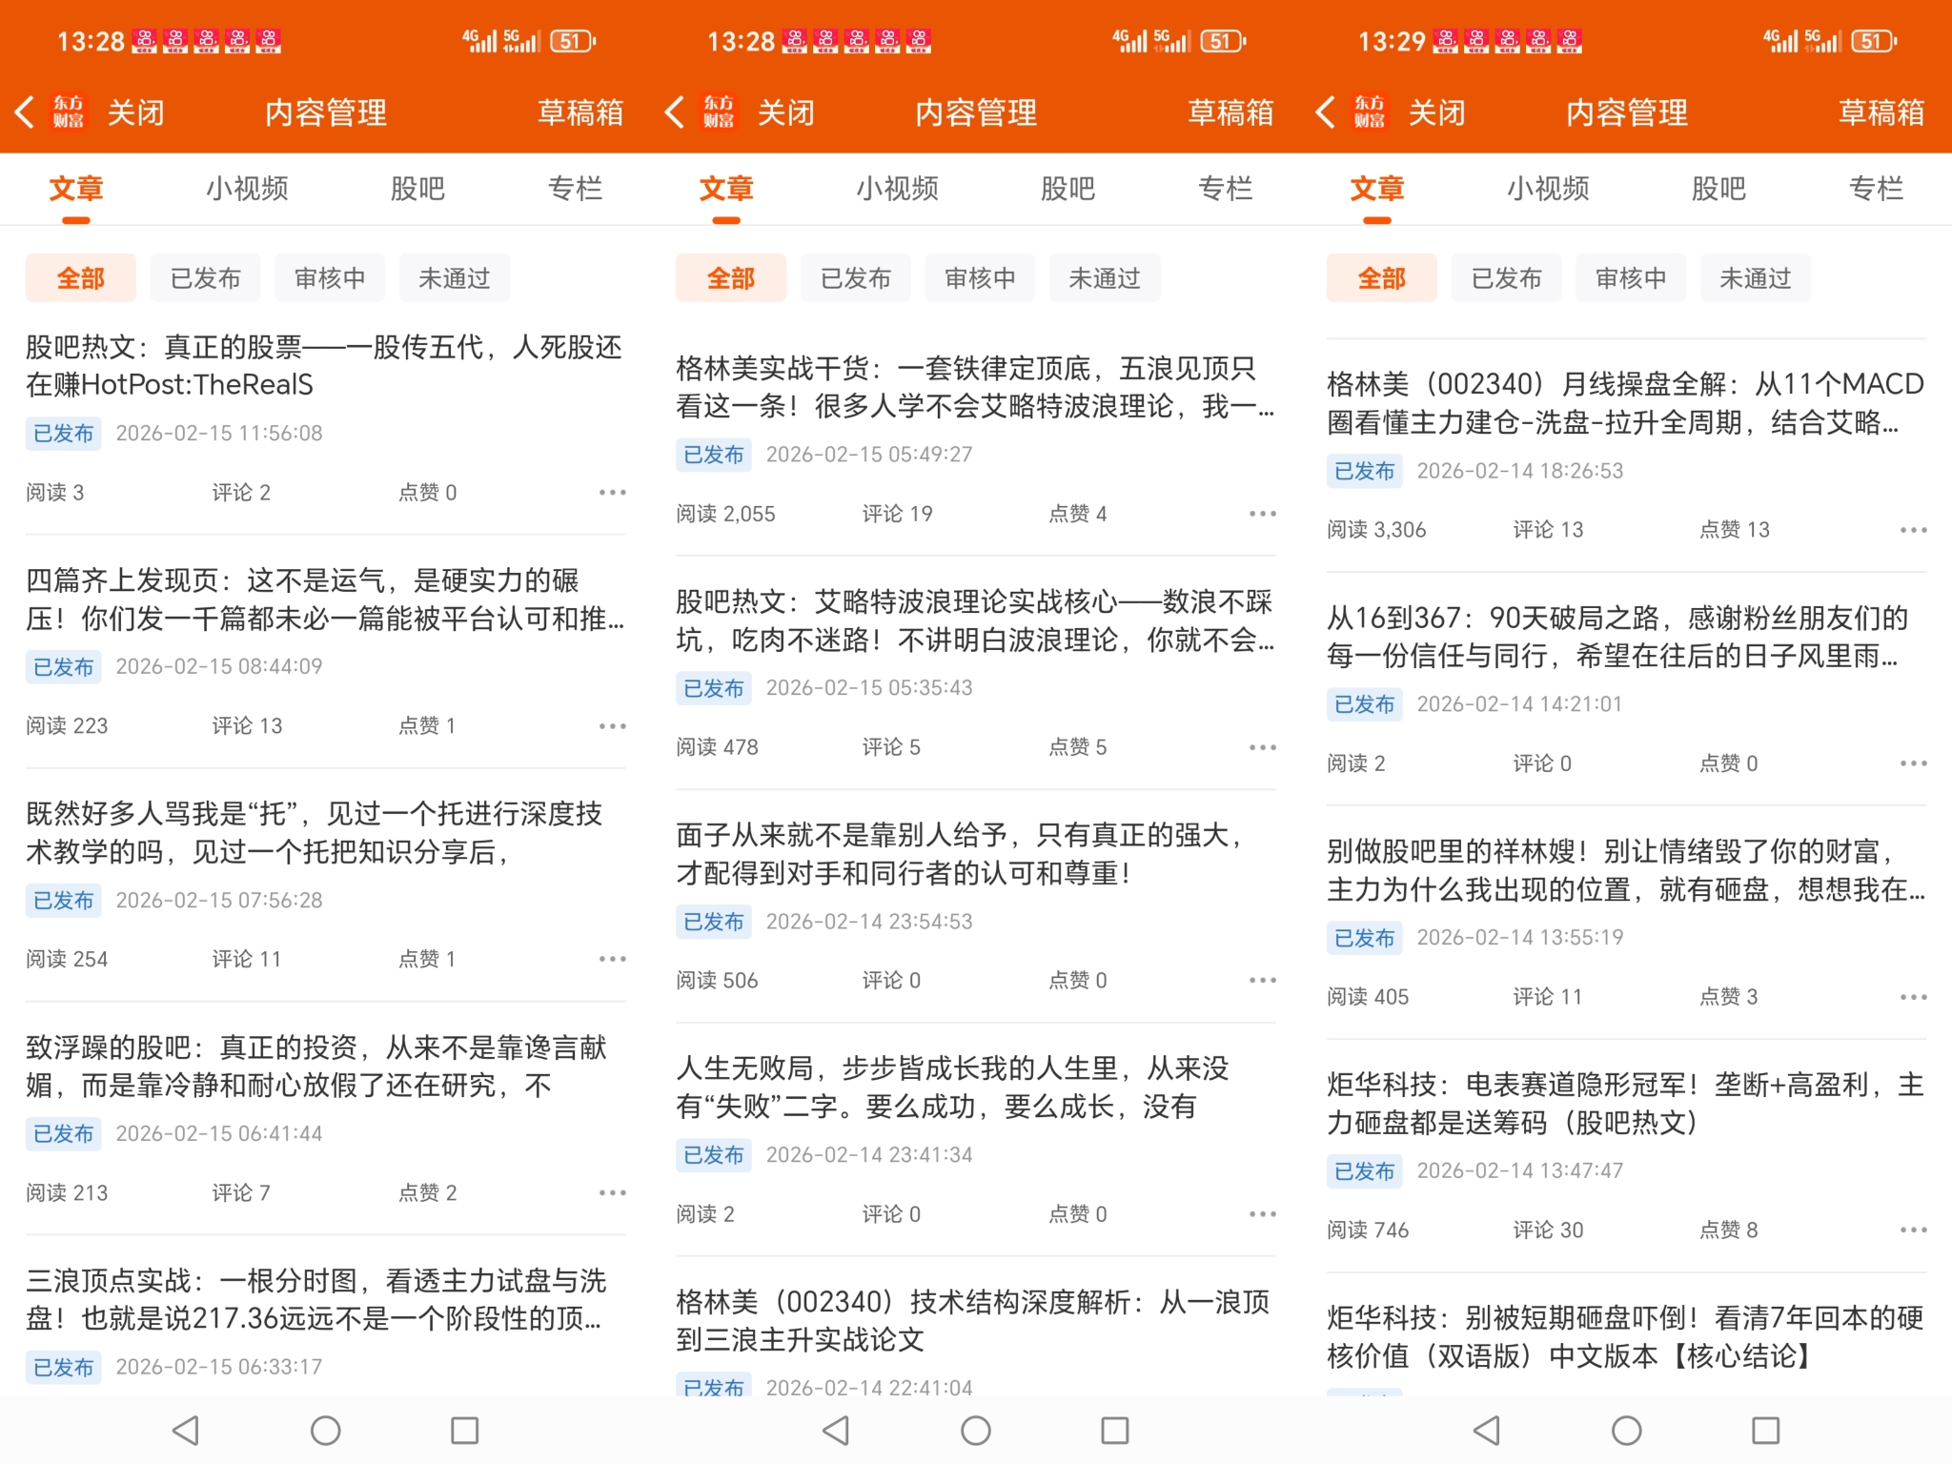
Task: Tap the three dots on the 格林美实战干货 article
Action: tap(1262, 514)
